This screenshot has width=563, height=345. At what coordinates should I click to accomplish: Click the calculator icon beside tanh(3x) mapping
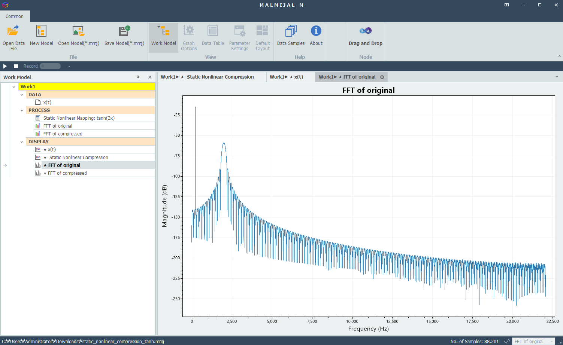(x=38, y=118)
